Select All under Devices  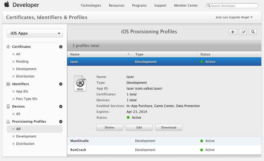tap(18, 114)
